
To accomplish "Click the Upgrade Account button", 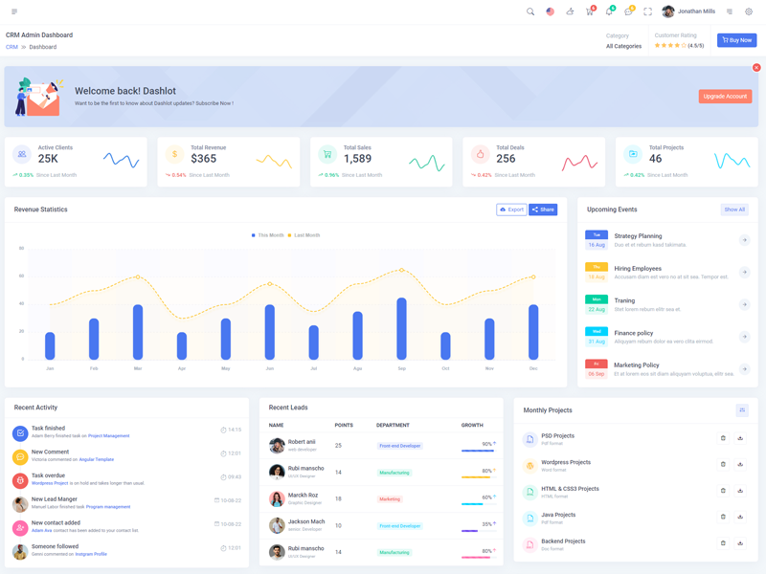I will click(x=725, y=97).
